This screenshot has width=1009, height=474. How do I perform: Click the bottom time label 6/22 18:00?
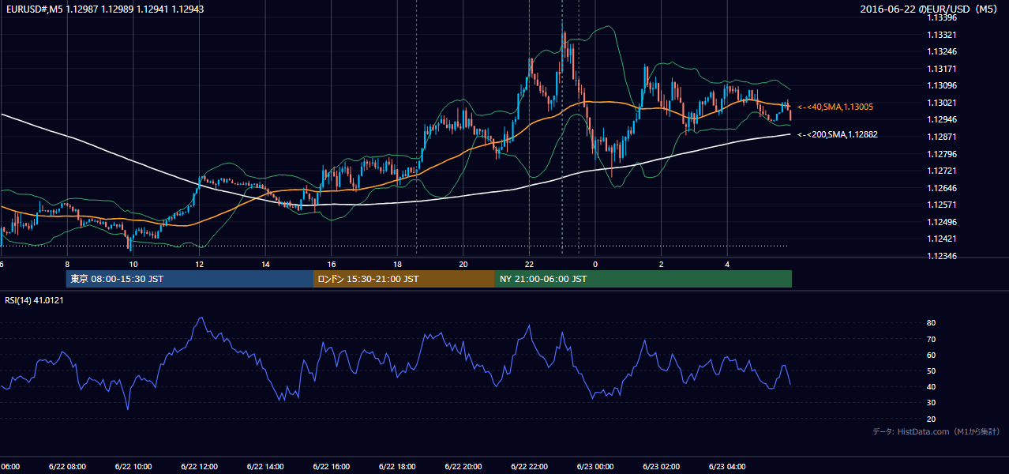click(397, 467)
